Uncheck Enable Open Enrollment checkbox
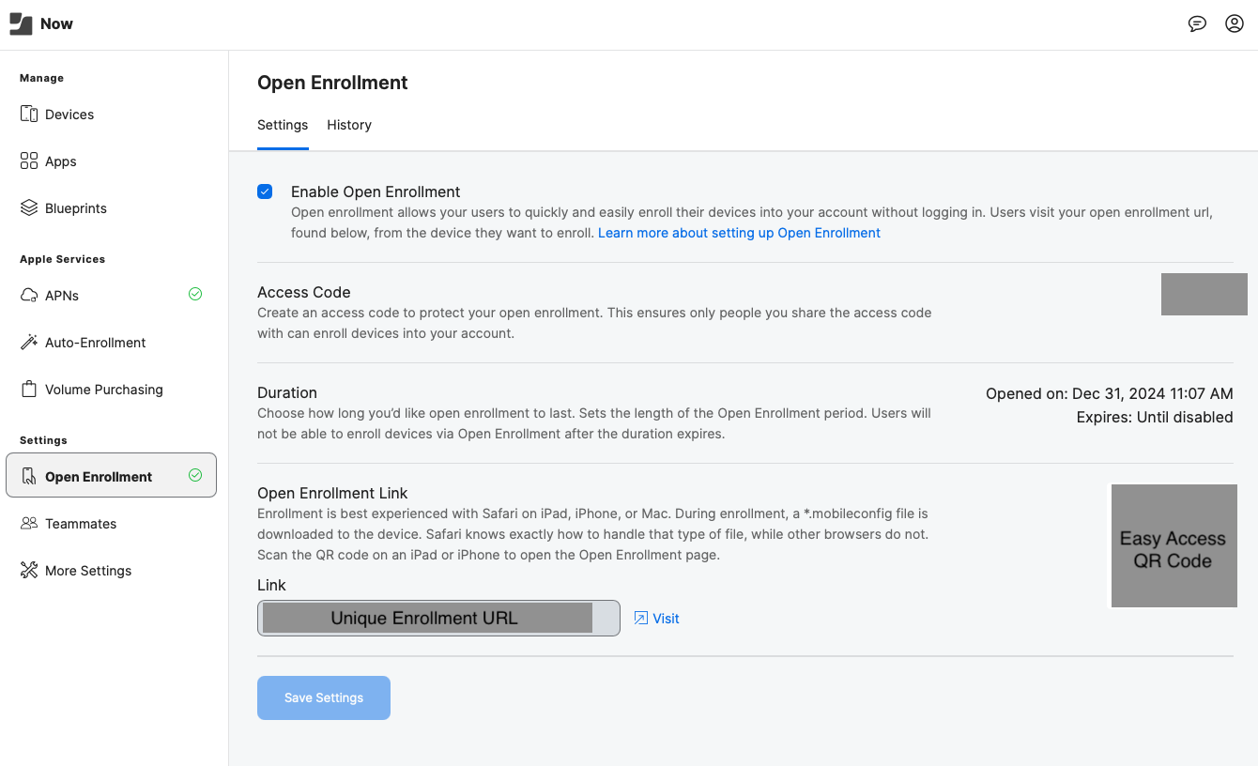Screen dimensions: 1258x766 pos(265,191)
